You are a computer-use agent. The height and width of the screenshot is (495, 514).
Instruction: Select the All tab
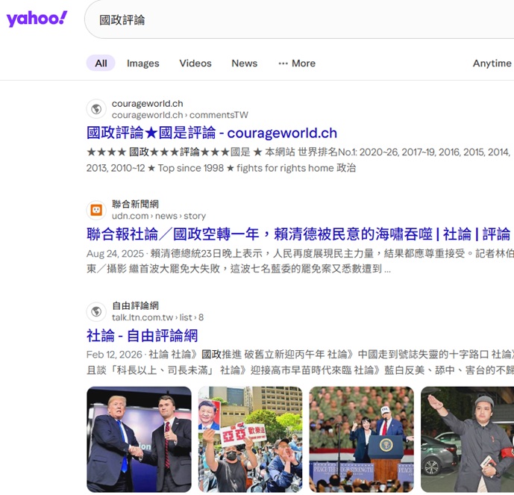(x=101, y=63)
